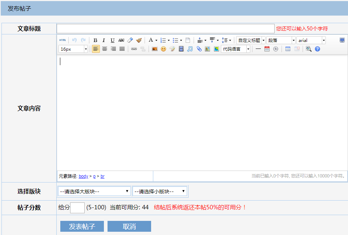Insert a hyperlink chain icon
This screenshot has height=235, width=348.
134,49
